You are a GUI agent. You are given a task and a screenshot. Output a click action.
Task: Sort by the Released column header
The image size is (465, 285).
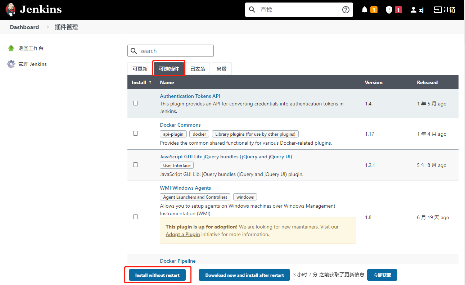pyautogui.click(x=427, y=82)
